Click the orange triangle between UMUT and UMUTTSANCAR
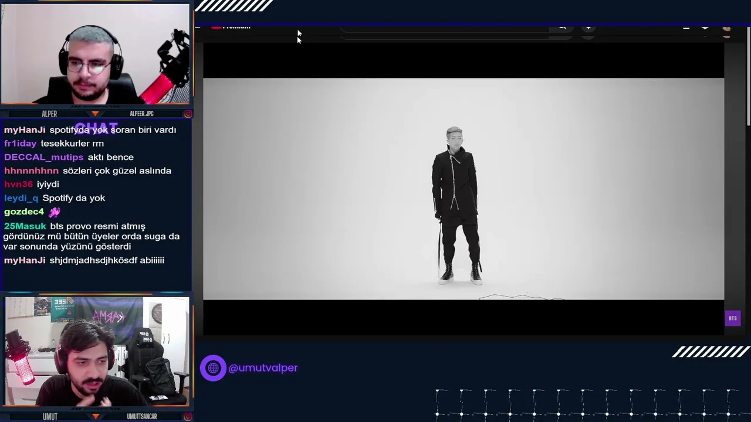Viewport: 751px width, 422px height. (95, 417)
